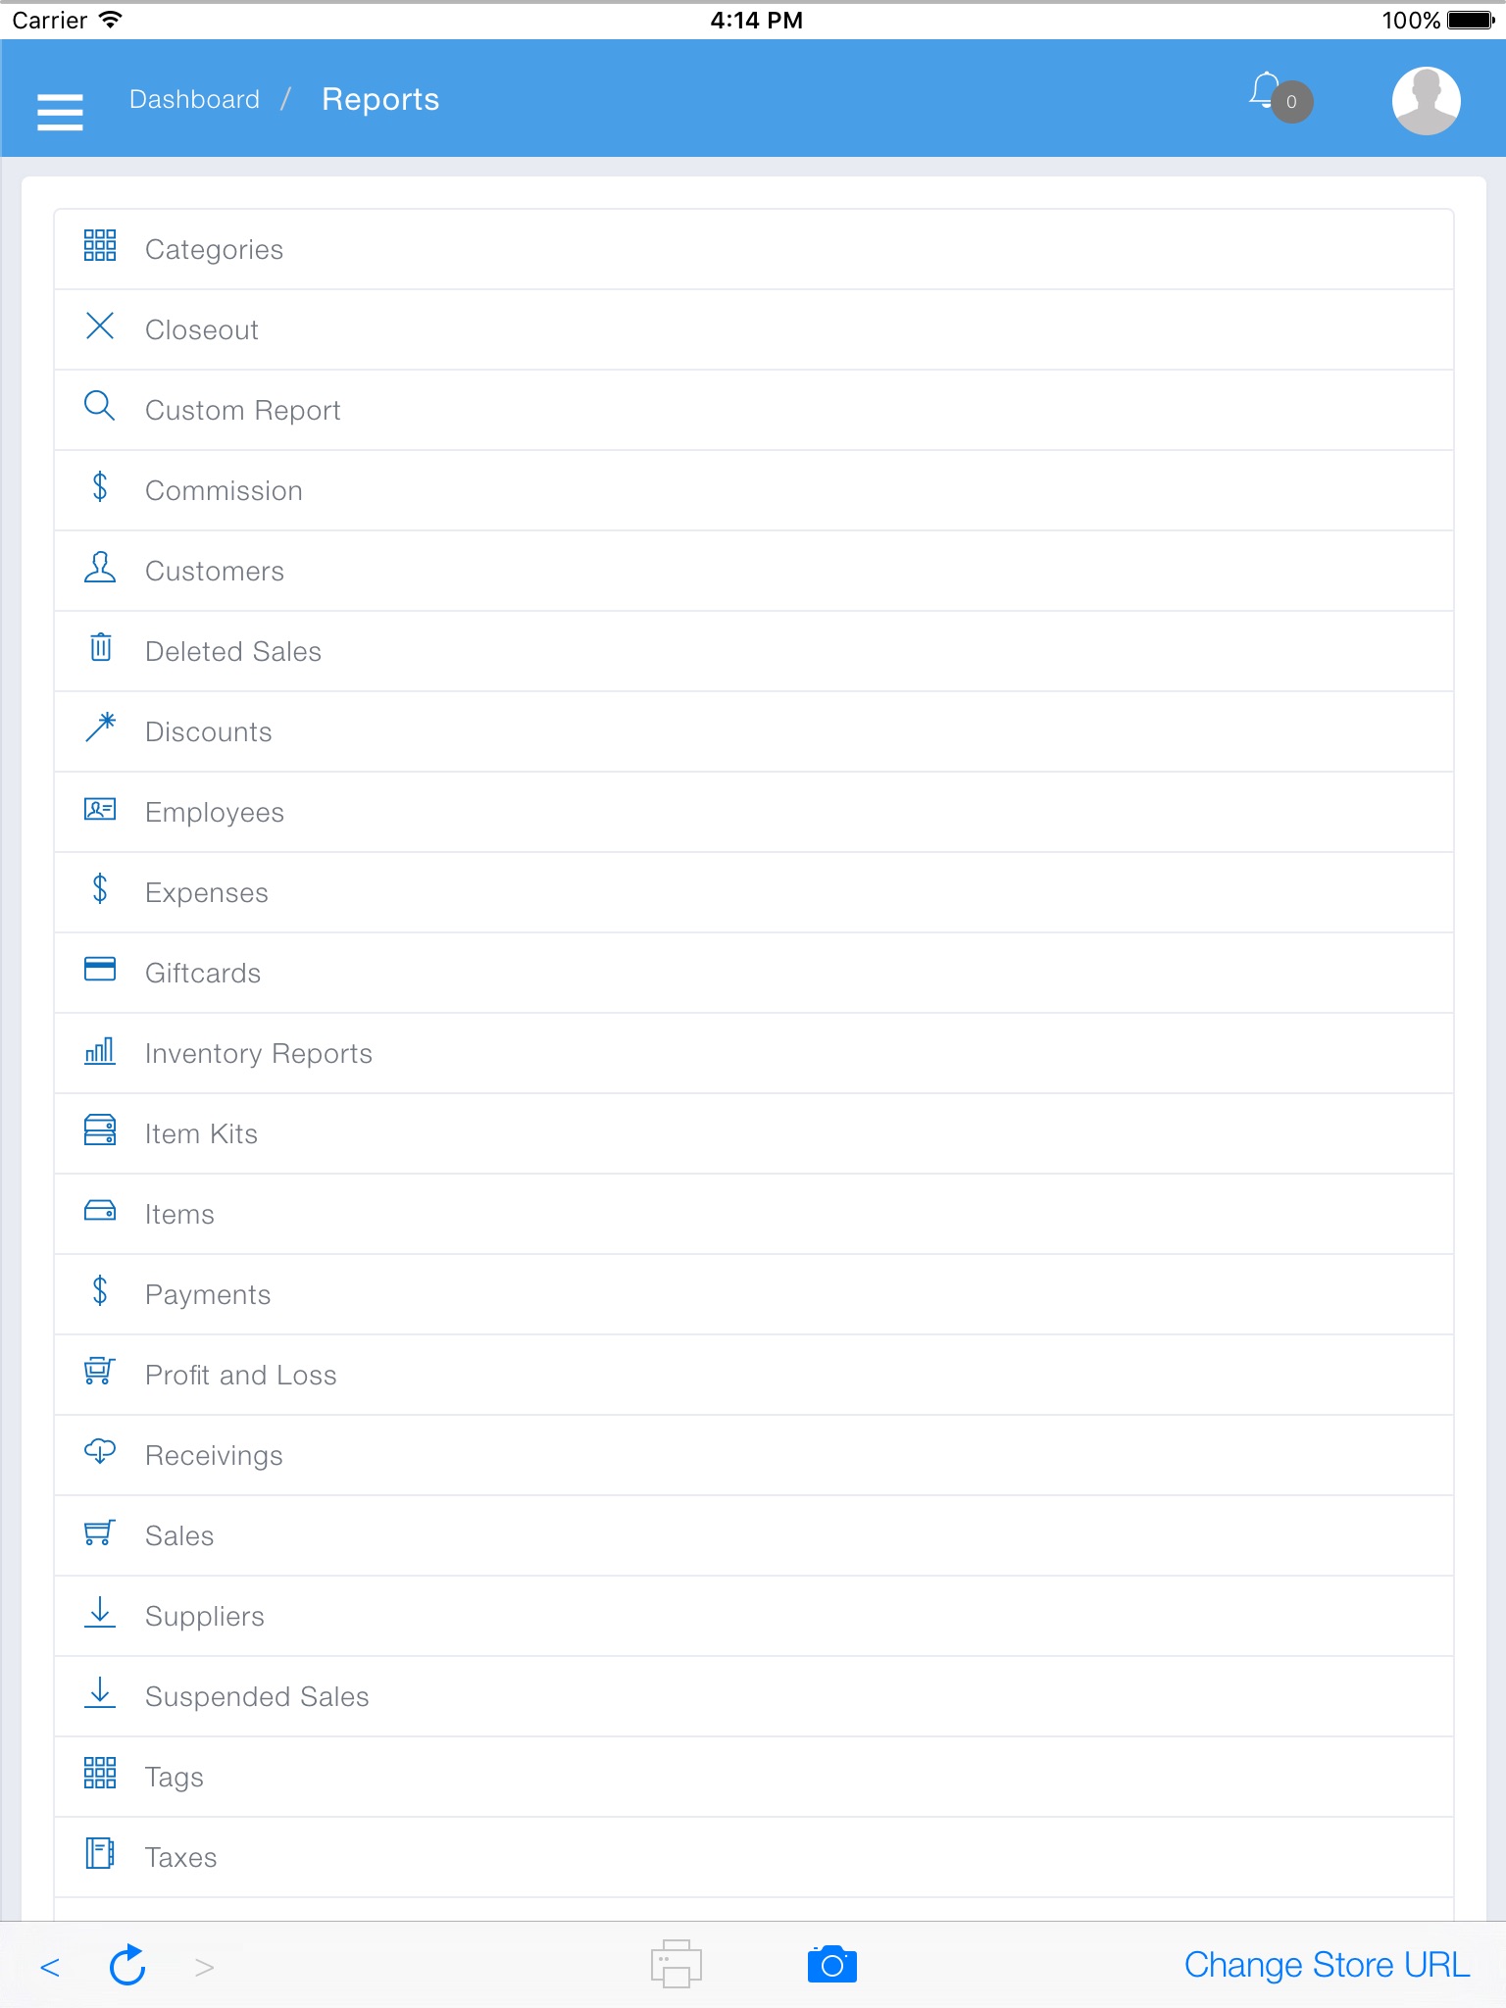Click the Deleted Sales trash icon
The width and height of the screenshot is (1506, 2008).
click(100, 647)
